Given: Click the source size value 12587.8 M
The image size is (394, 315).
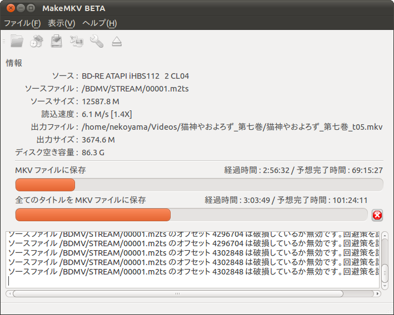Looking at the screenshot, I should point(101,101).
